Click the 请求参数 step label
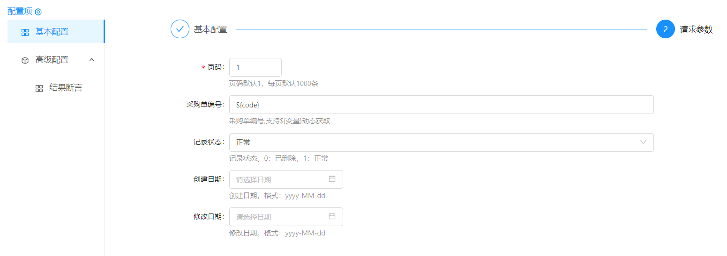727x256 pixels. 696,29
